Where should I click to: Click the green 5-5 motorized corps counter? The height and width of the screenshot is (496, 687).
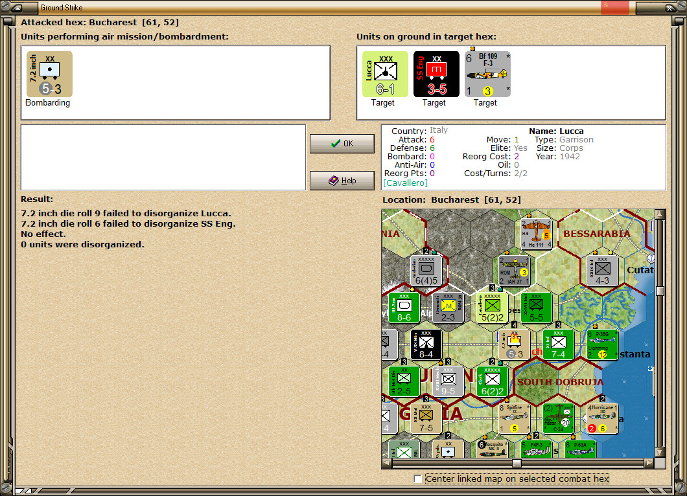click(x=536, y=308)
